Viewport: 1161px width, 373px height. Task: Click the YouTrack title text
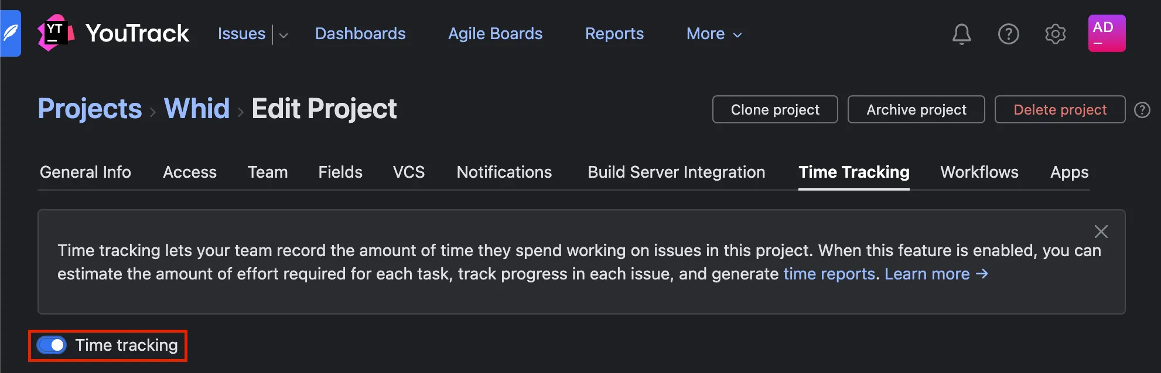coord(137,33)
